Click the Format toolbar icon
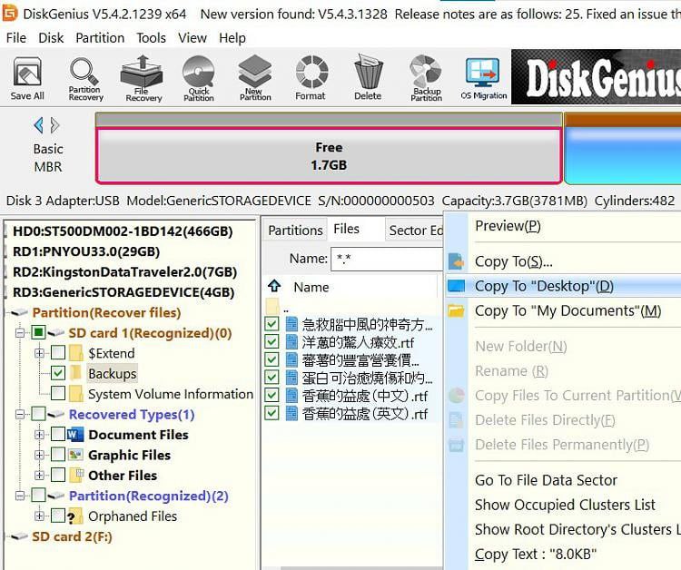This screenshot has height=570, width=681. (x=311, y=78)
